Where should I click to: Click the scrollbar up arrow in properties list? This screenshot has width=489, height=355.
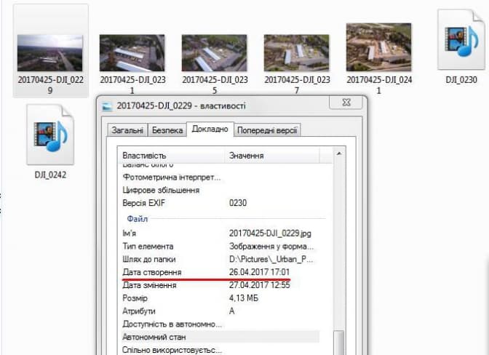point(338,155)
